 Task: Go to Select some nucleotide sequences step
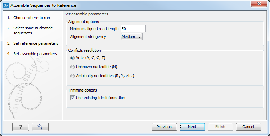point(33,31)
